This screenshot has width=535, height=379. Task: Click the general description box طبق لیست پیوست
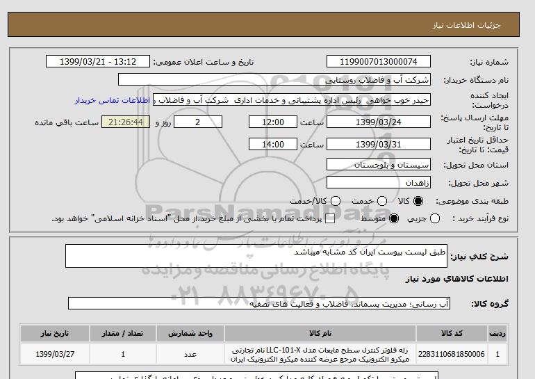(x=256, y=256)
